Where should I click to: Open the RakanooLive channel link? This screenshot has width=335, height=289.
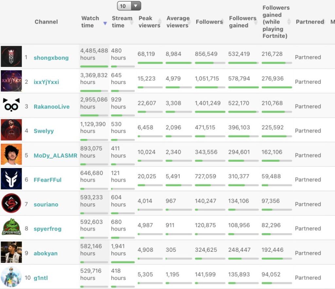tap(51, 107)
